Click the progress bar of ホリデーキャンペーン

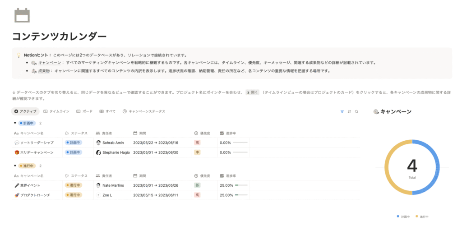click(x=240, y=152)
